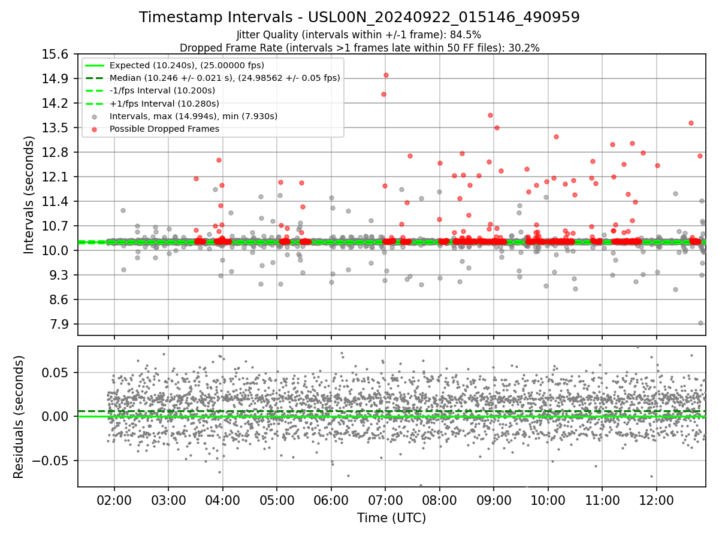Click the "Residuals (seconds)" y-axis label

coord(19,417)
